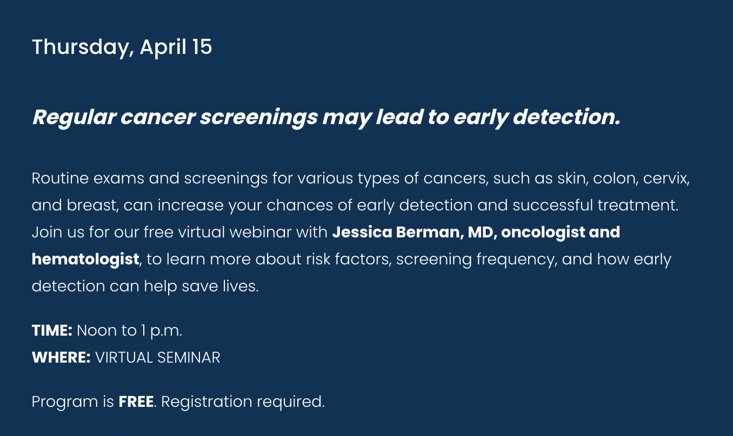Screen dimensions: 733x436
Task: Click the phrase 'skin, colon, cervix,'
Action: 624,179
